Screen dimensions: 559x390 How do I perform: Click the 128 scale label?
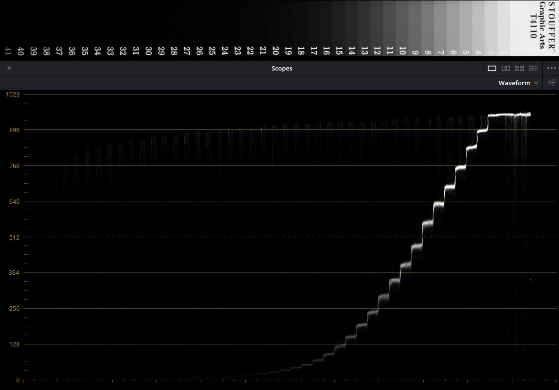pos(14,344)
